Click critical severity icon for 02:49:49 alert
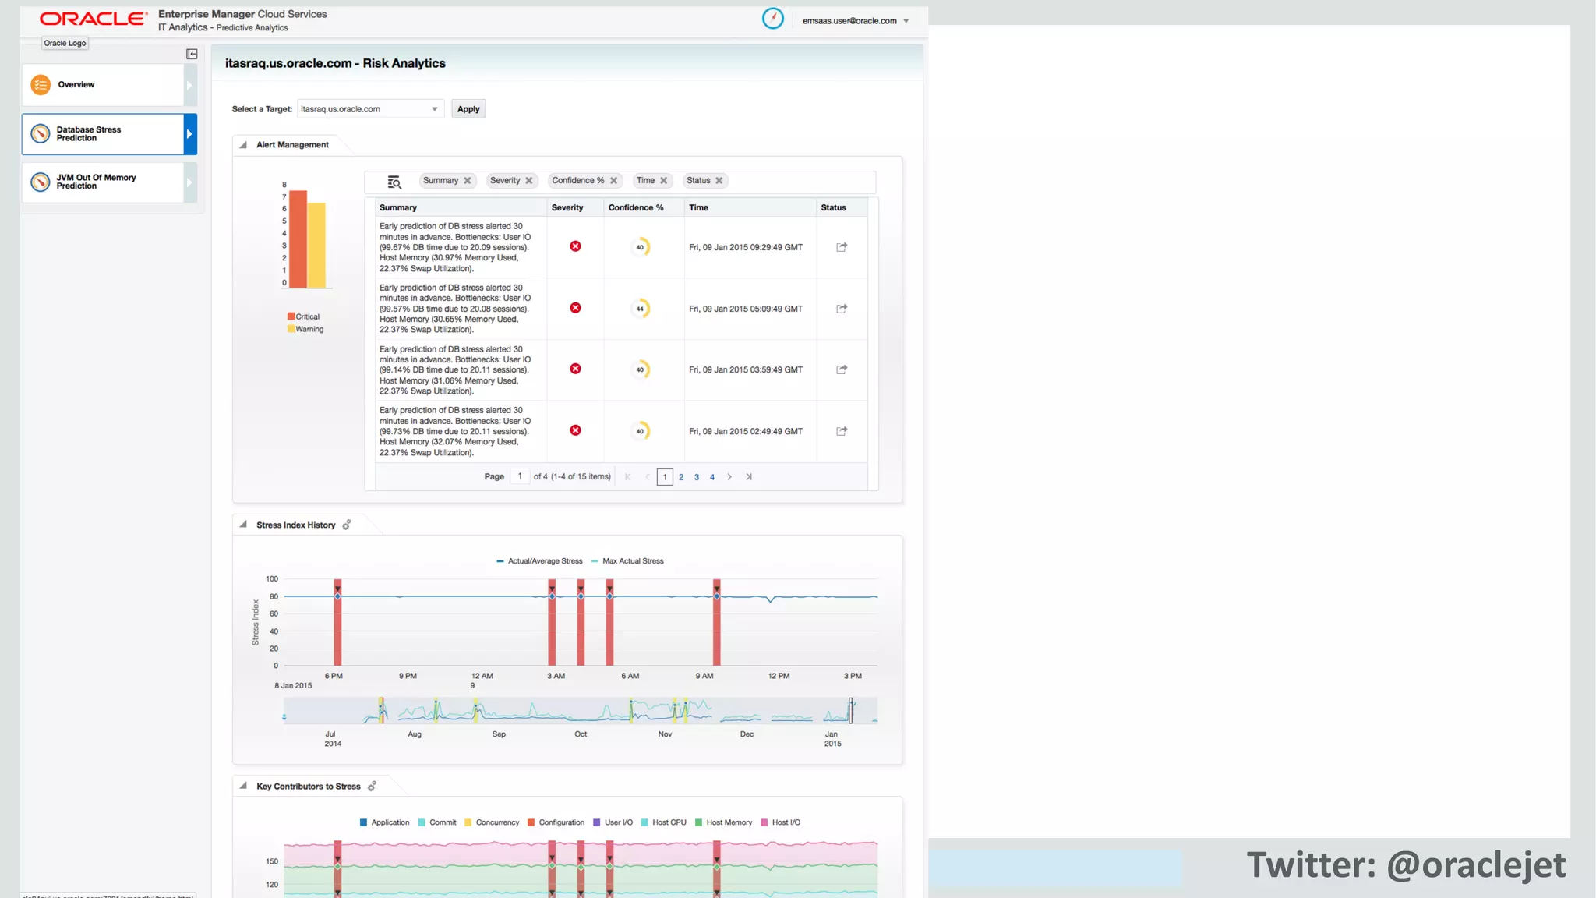The width and height of the screenshot is (1596, 898). (x=575, y=430)
